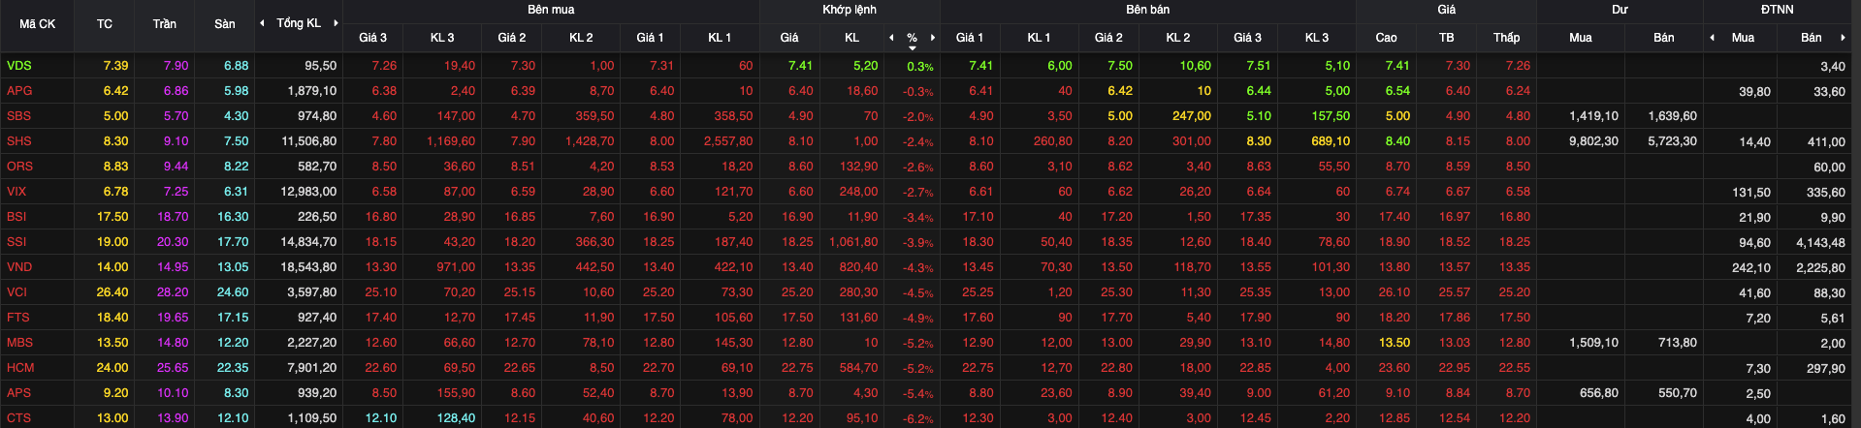1861x428 pixels.
Task: Click Mua header under ĐTNN group
Action: click(1743, 38)
